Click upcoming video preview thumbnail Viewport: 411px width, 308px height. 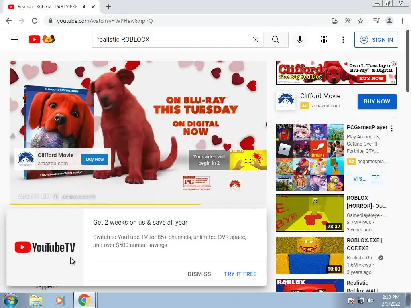pyautogui.click(x=248, y=160)
